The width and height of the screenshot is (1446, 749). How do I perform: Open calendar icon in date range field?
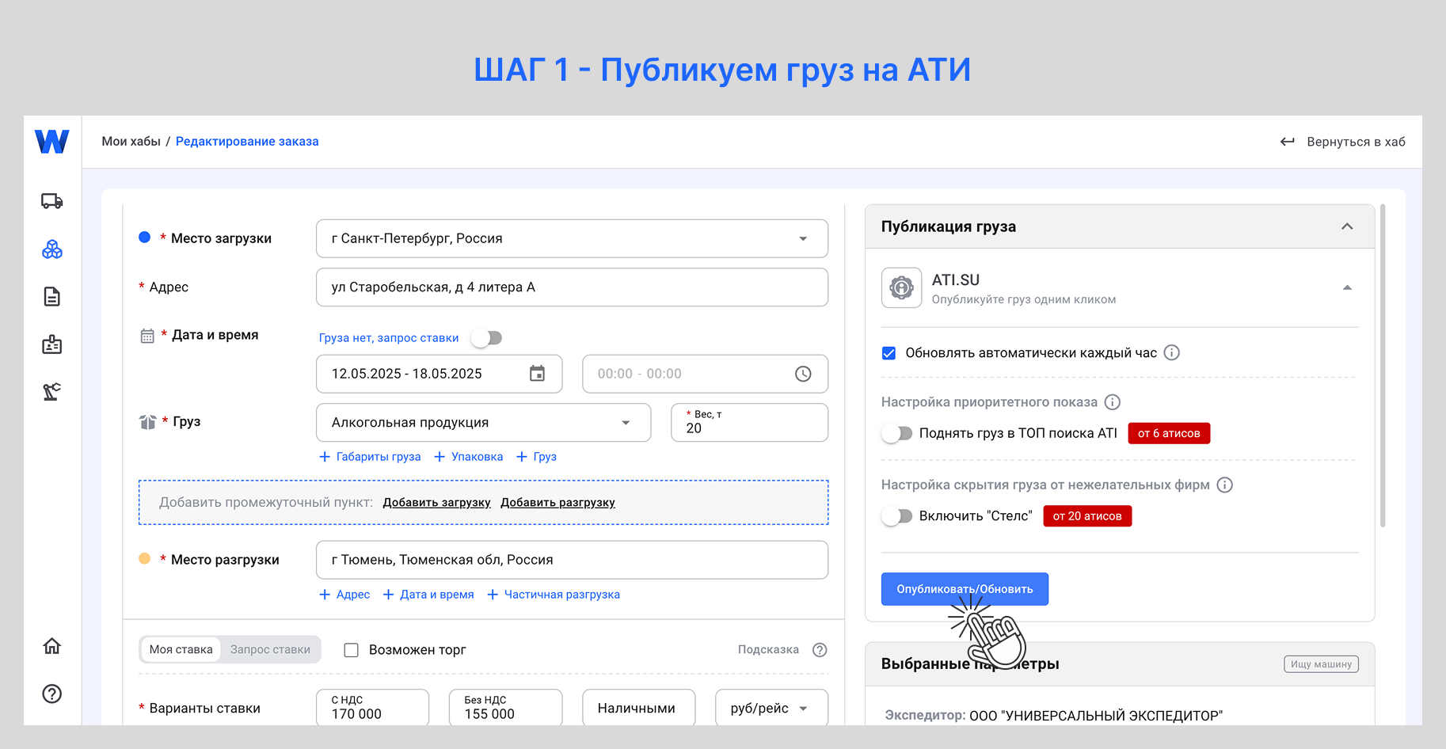click(x=537, y=374)
